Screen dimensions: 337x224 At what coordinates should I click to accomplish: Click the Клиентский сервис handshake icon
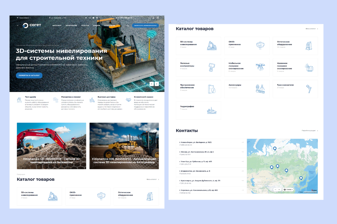pos(128,100)
